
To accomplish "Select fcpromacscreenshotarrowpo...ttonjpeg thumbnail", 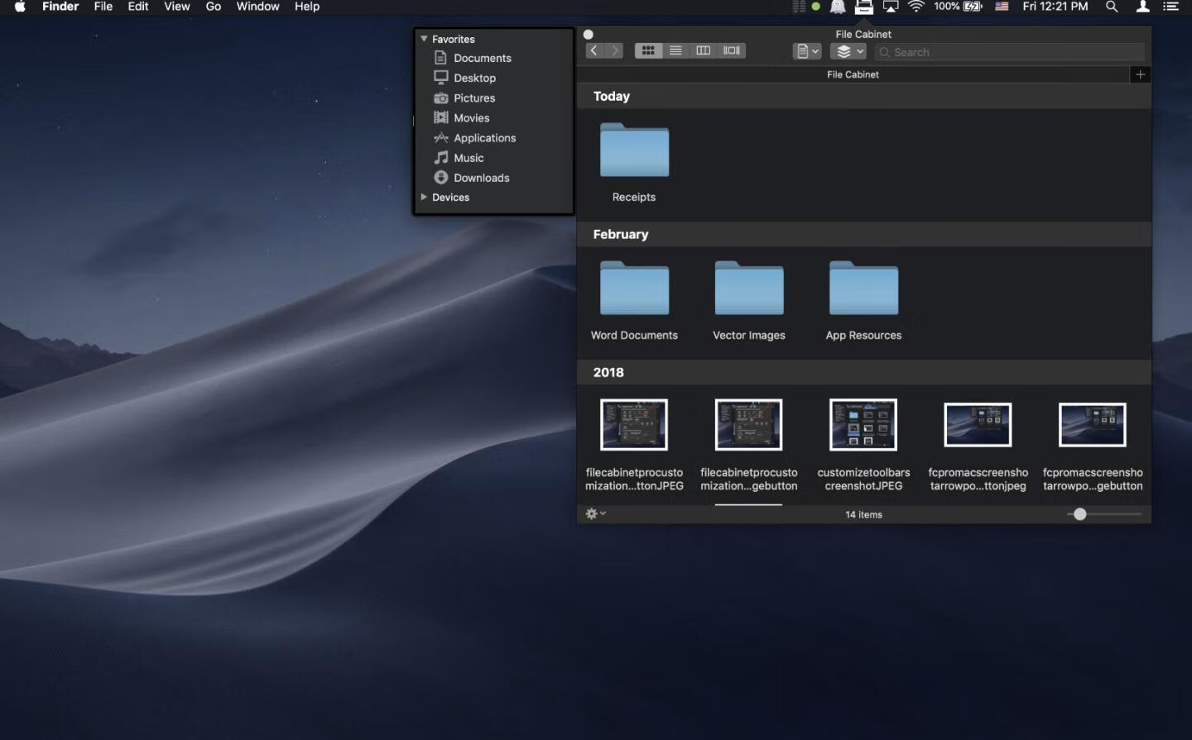I will (978, 425).
